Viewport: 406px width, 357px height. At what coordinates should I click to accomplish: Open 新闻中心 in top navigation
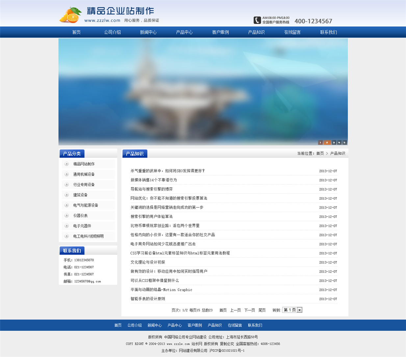(148, 32)
